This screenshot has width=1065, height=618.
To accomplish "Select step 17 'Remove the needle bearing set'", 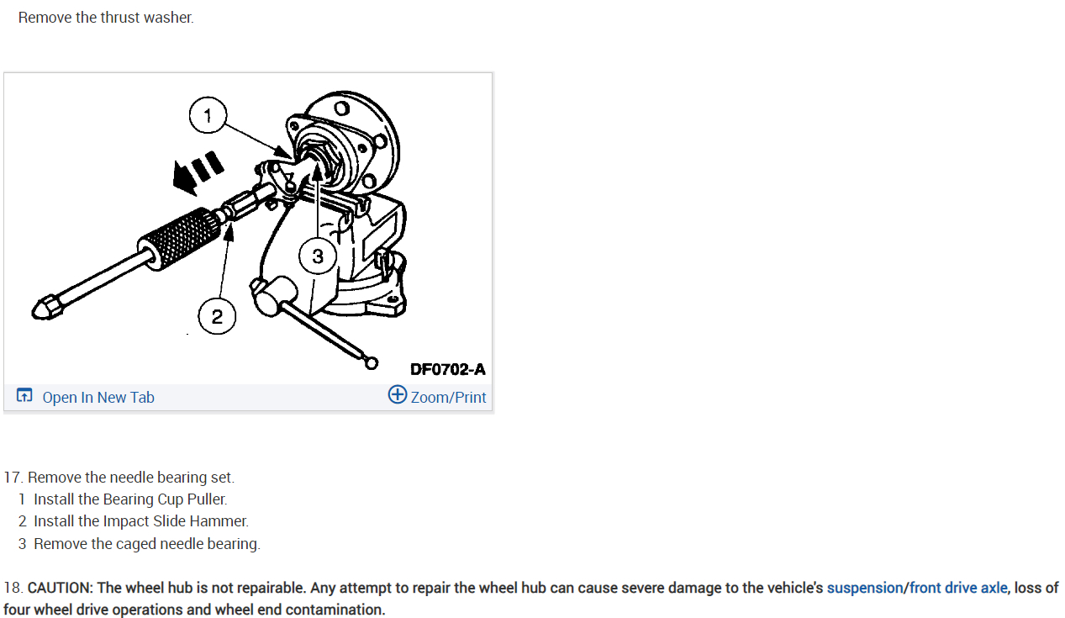I will (x=119, y=478).
